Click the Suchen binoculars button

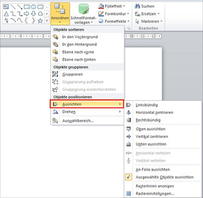click(145, 6)
